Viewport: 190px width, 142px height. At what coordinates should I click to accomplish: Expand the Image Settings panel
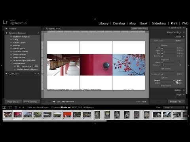tap(184, 32)
